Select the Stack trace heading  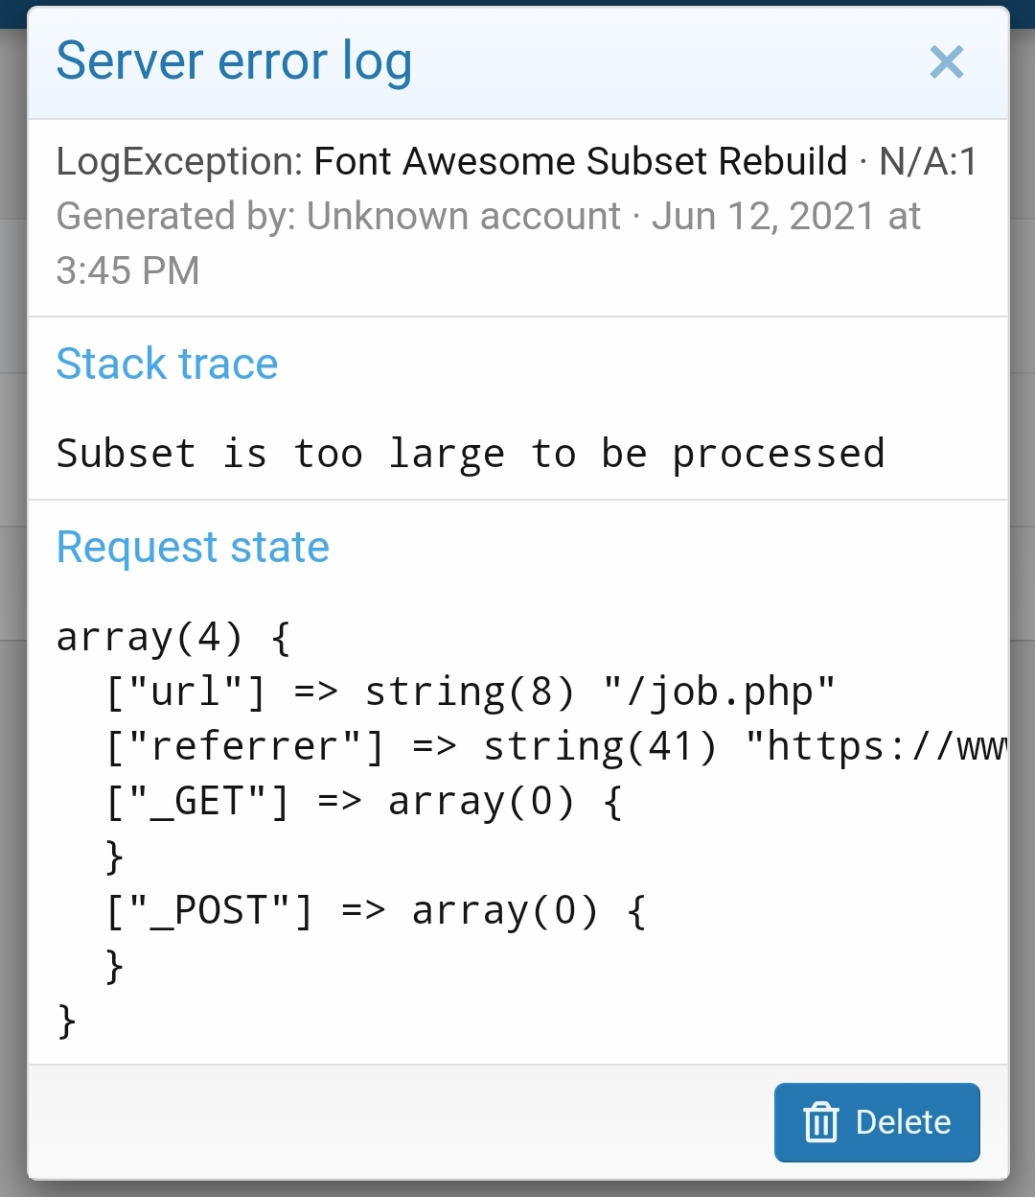coord(167,364)
